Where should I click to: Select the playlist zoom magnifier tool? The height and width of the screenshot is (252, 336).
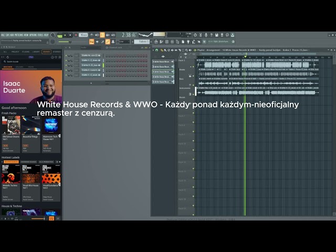point(186,50)
